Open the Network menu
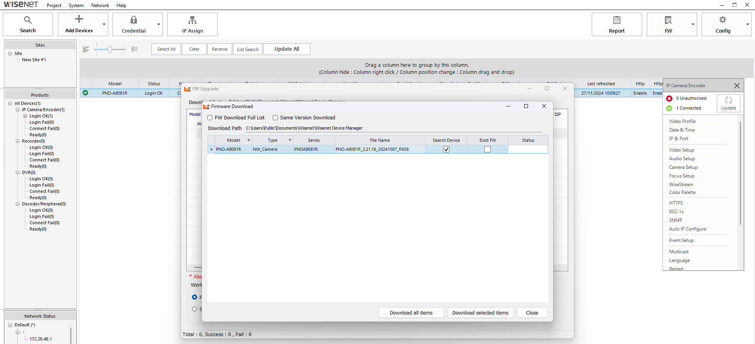The height and width of the screenshot is (344, 755). (x=100, y=5)
